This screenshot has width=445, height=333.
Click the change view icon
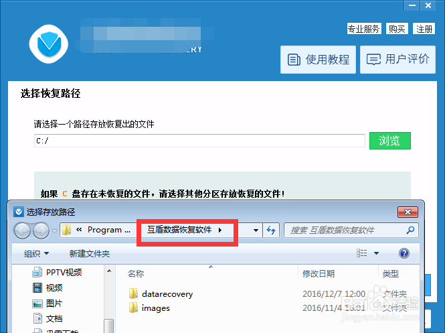(x=361, y=253)
